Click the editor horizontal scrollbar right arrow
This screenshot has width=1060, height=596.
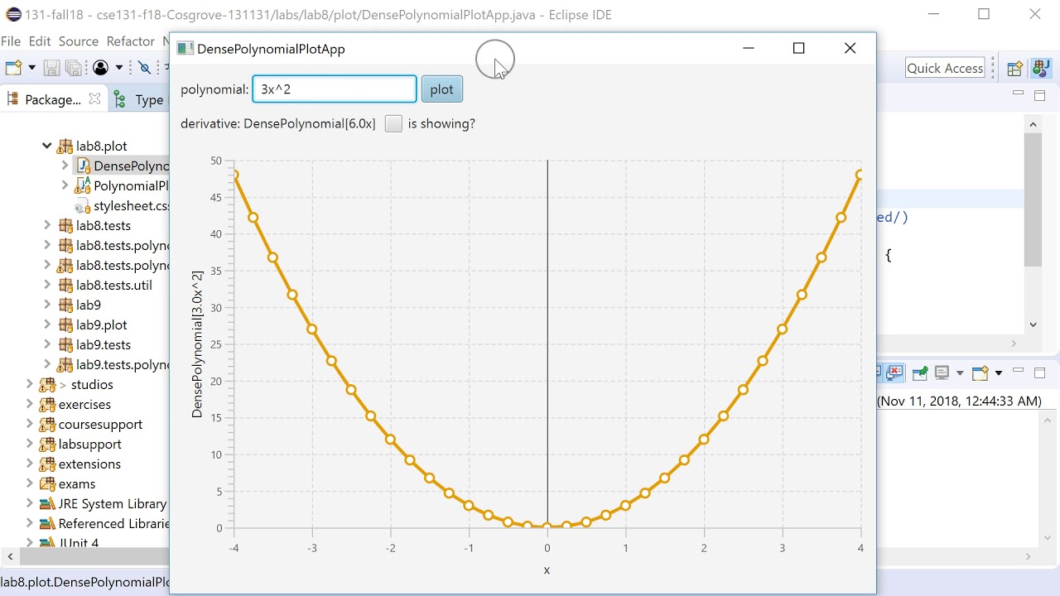click(x=1014, y=343)
